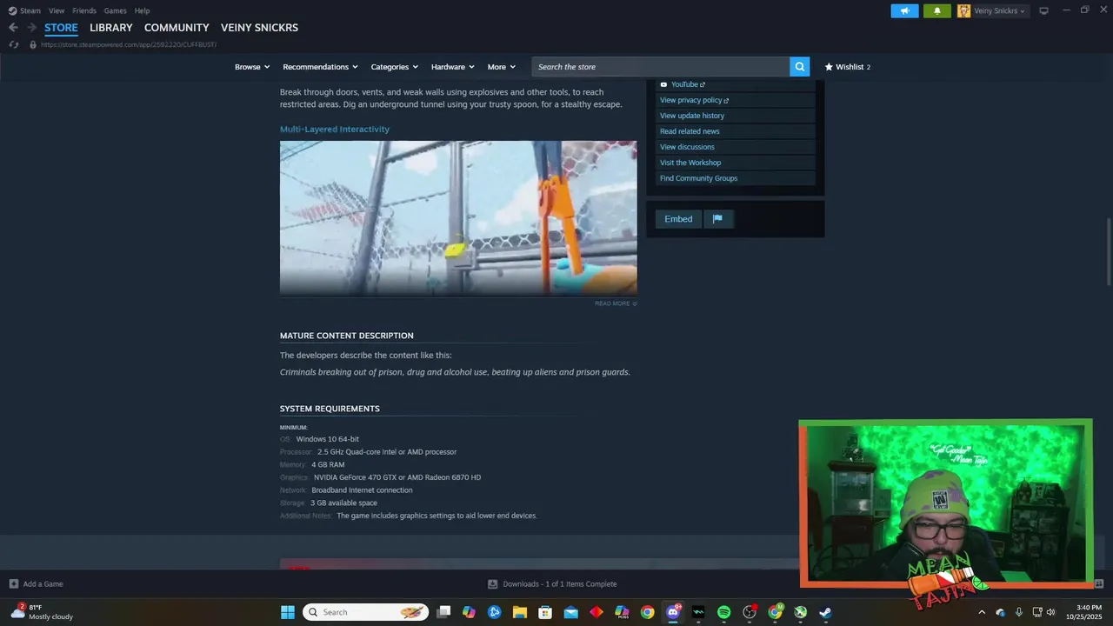The height and width of the screenshot is (626, 1113).
Task: Open the blue announcements megaphone button
Action: coord(904,10)
